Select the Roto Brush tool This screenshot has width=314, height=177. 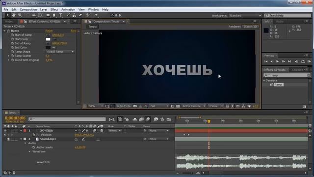(88, 15)
